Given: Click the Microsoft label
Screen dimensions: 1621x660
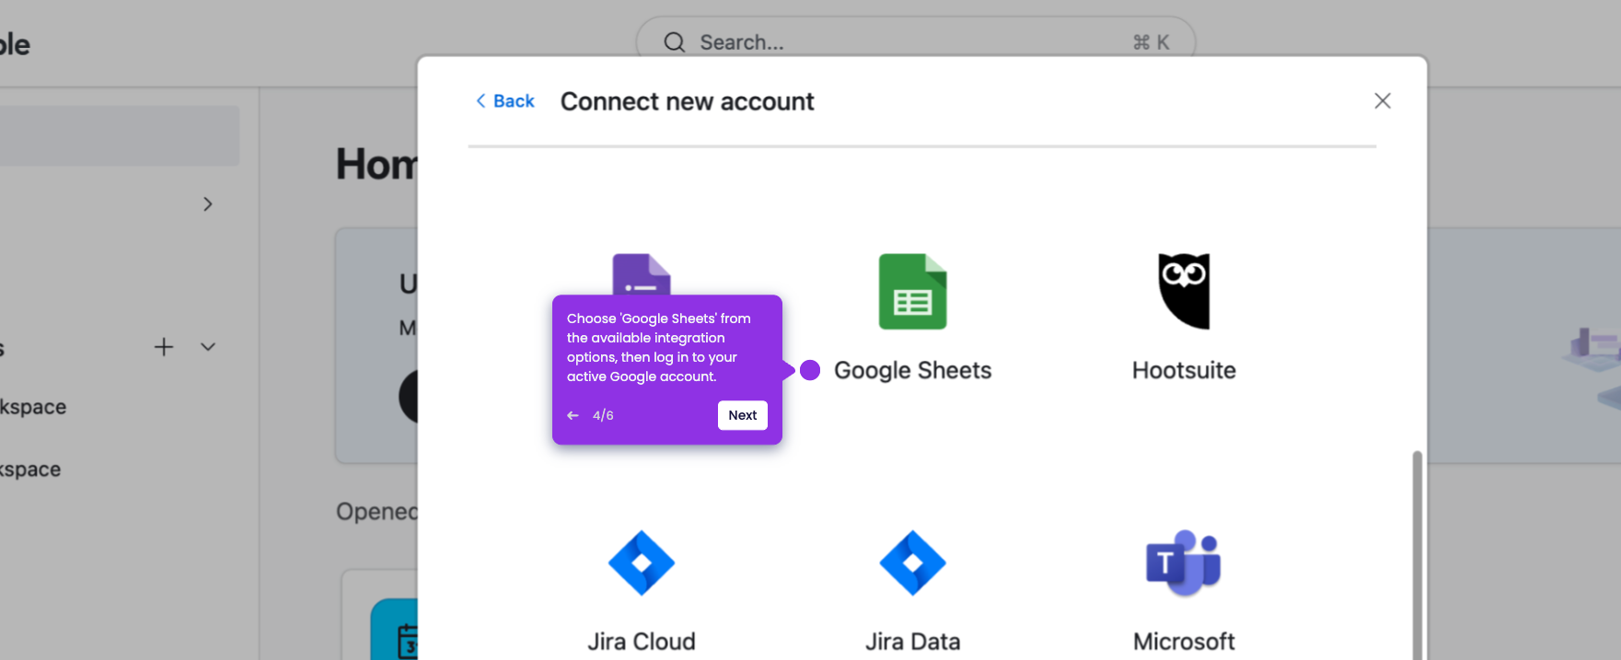Looking at the screenshot, I should [x=1184, y=642].
